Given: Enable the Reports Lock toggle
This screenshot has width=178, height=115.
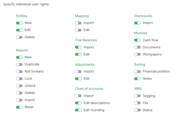Looking at the screenshot, I should 19,79.
